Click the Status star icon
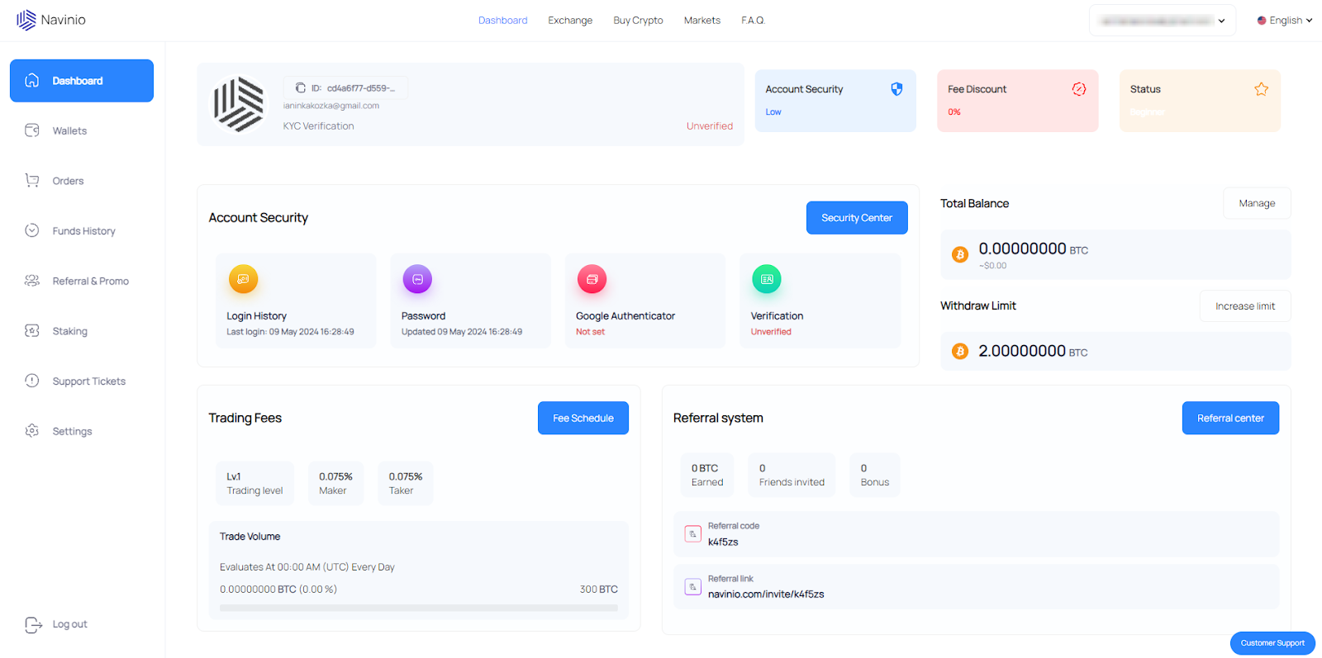This screenshot has width=1322, height=658. 1261,89
